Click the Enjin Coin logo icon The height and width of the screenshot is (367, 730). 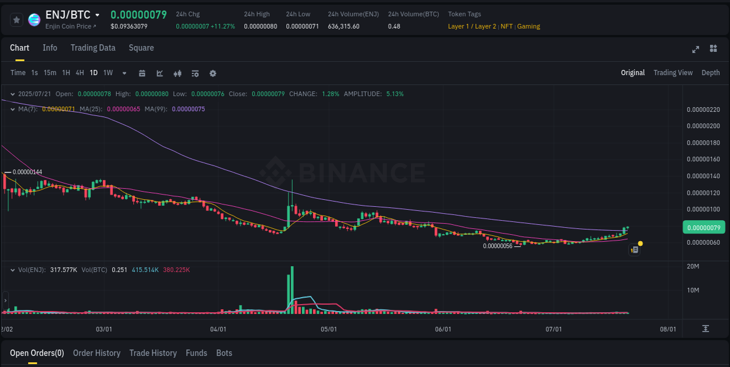tap(34, 20)
